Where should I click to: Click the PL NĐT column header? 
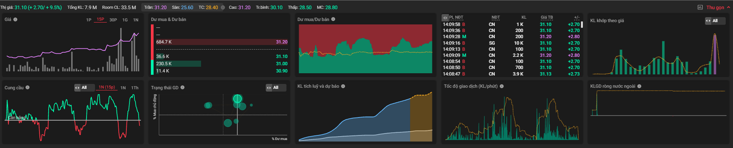(456, 17)
